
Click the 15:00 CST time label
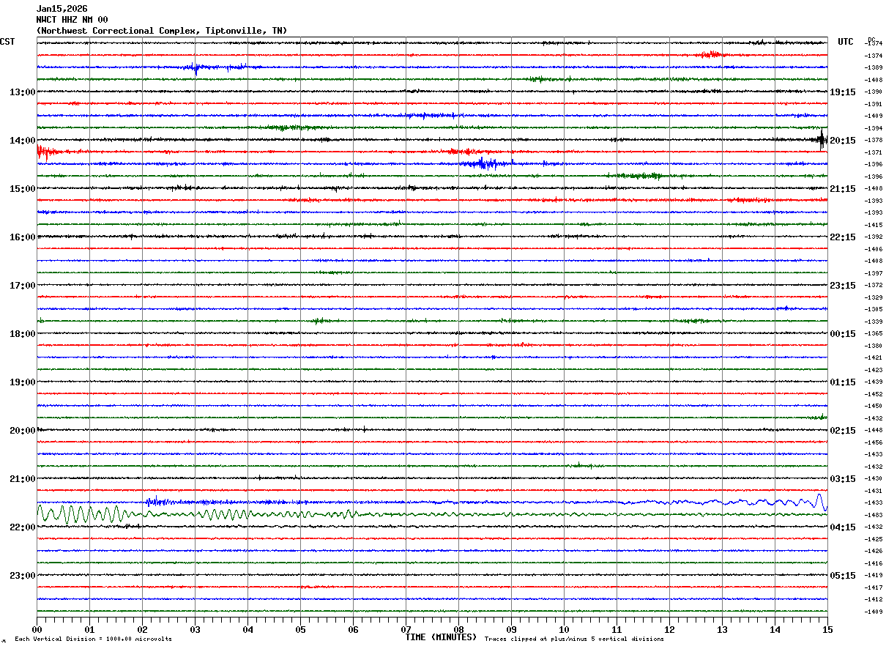pyautogui.click(x=23, y=189)
